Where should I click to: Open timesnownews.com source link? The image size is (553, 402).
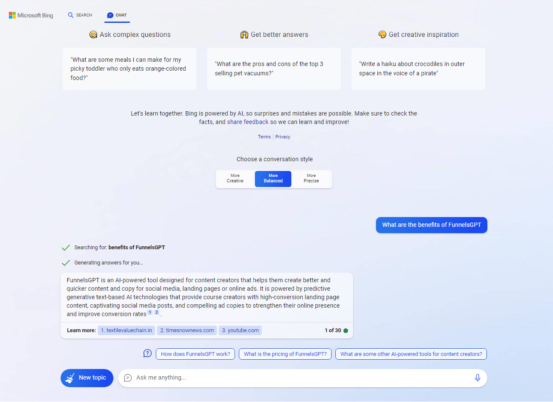click(187, 330)
